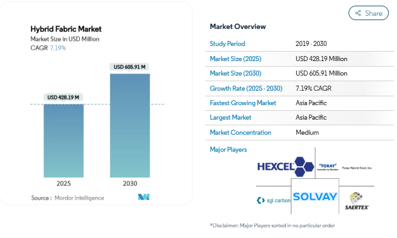Click the share icon in Share button

click(x=358, y=13)
